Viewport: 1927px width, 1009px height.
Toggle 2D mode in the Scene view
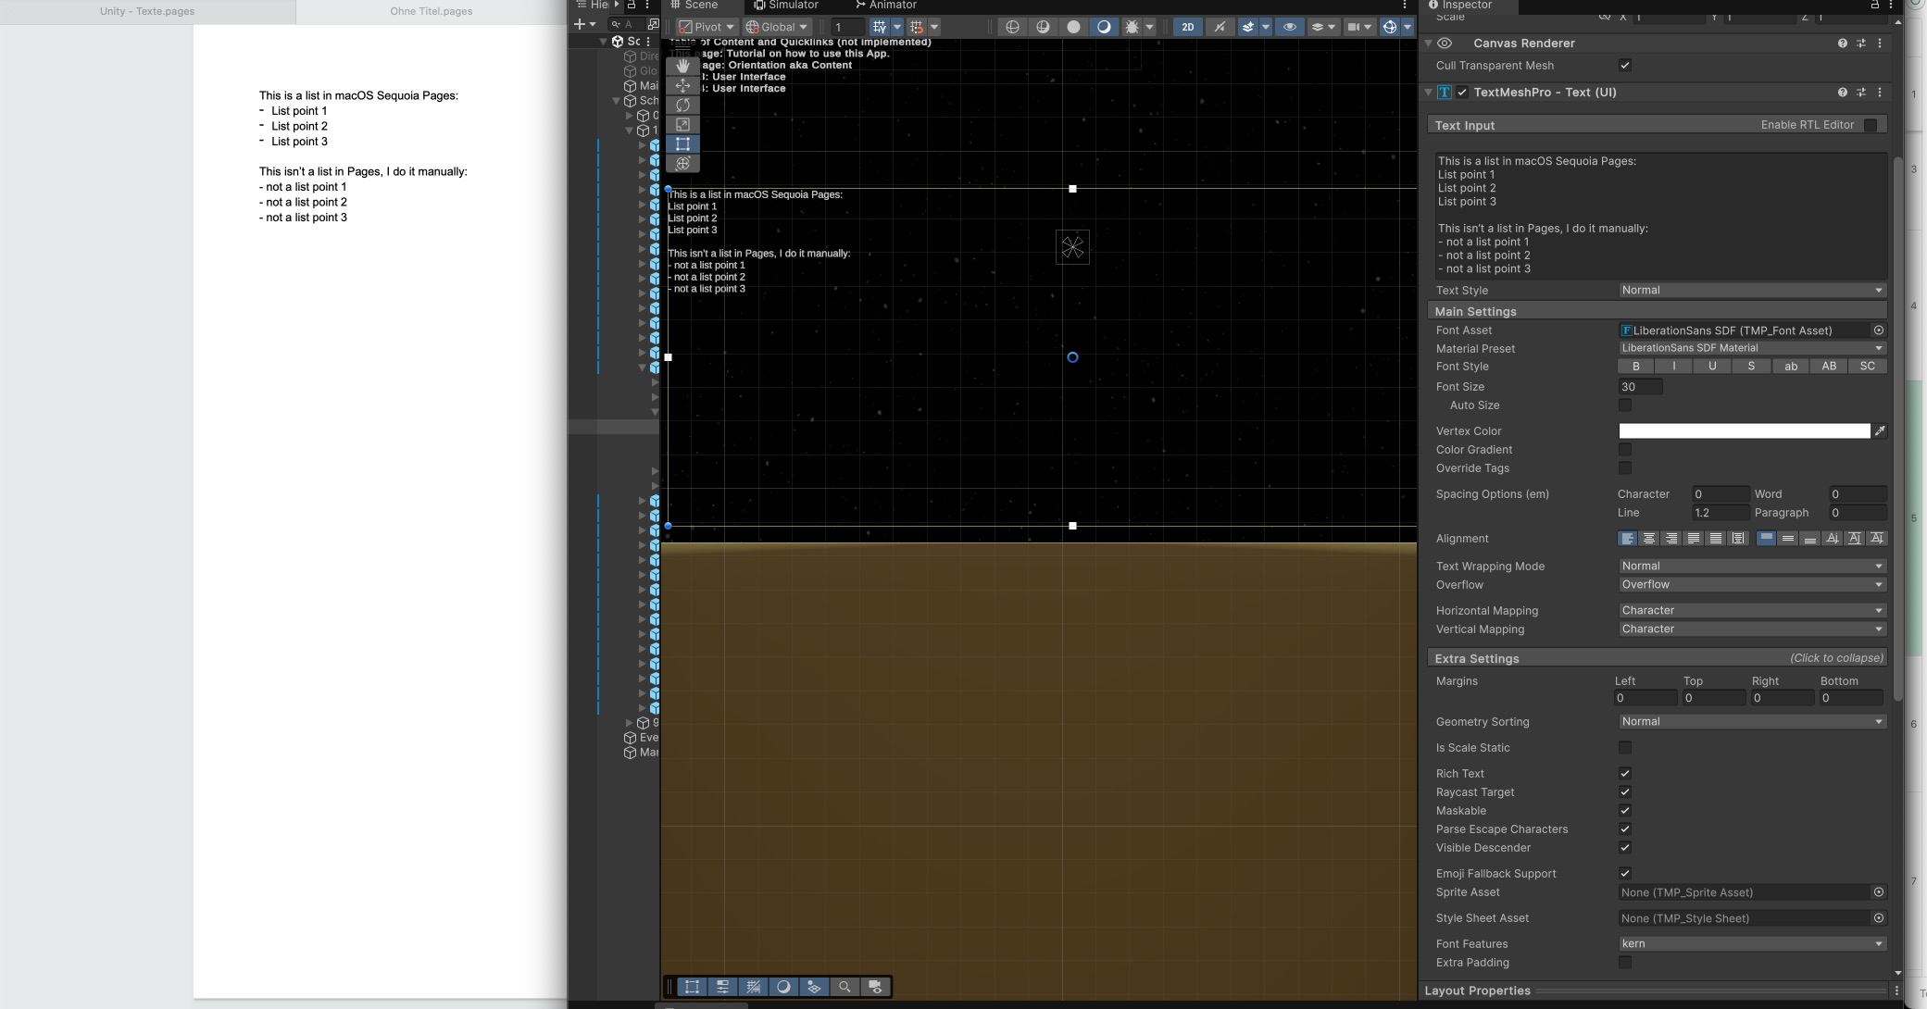tap(1189, 27)
